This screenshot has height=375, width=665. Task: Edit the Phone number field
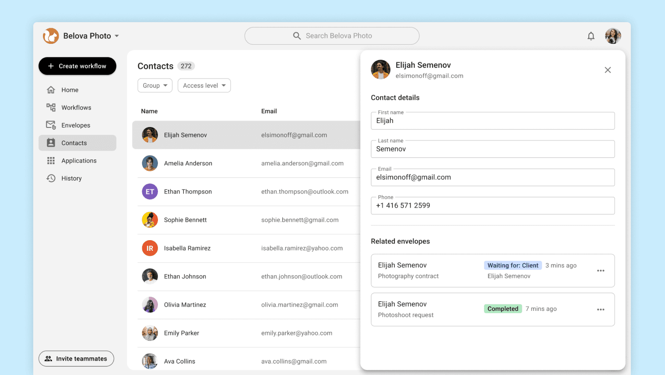[493, 206]
